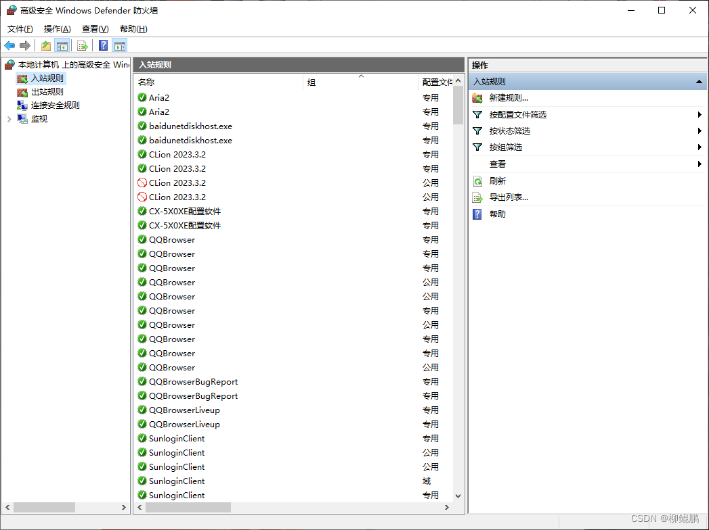Viewport: 709px width, 530px height.
Task: Expand the 监视 tree node
Action: 9,119
